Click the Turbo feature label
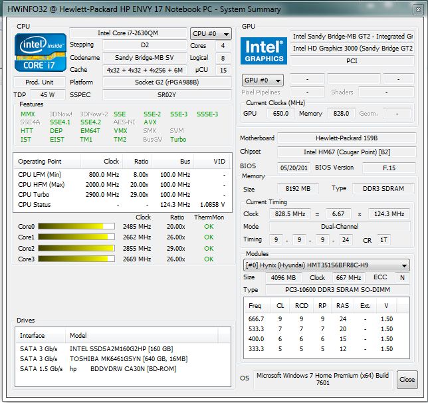428x403 pixels. [x=178, y=140]
